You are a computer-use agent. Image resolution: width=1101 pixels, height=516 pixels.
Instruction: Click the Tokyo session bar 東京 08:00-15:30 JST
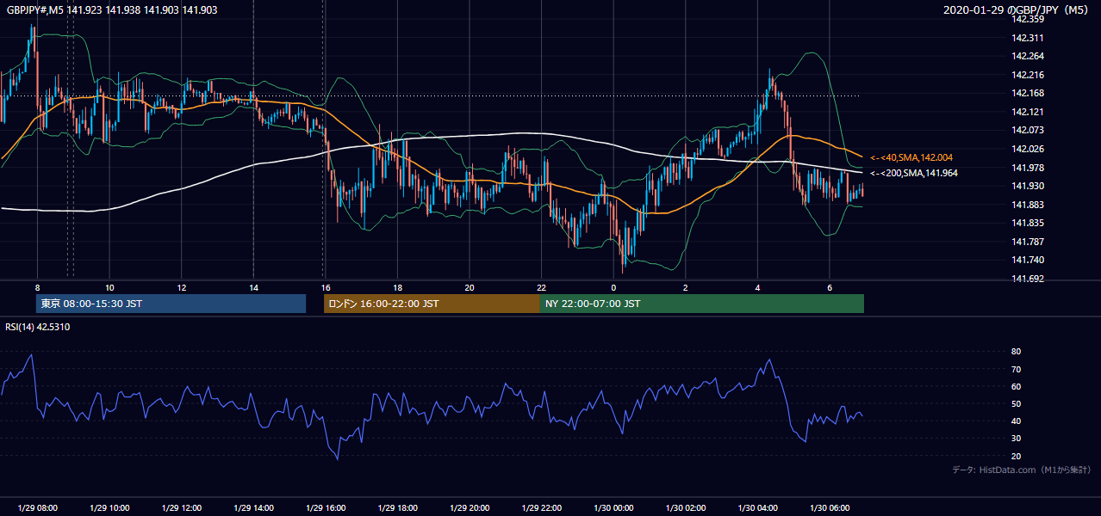click(x=171, y=304)
